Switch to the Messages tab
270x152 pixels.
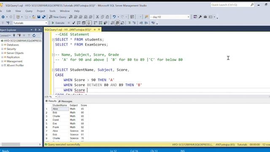[65, 101]
